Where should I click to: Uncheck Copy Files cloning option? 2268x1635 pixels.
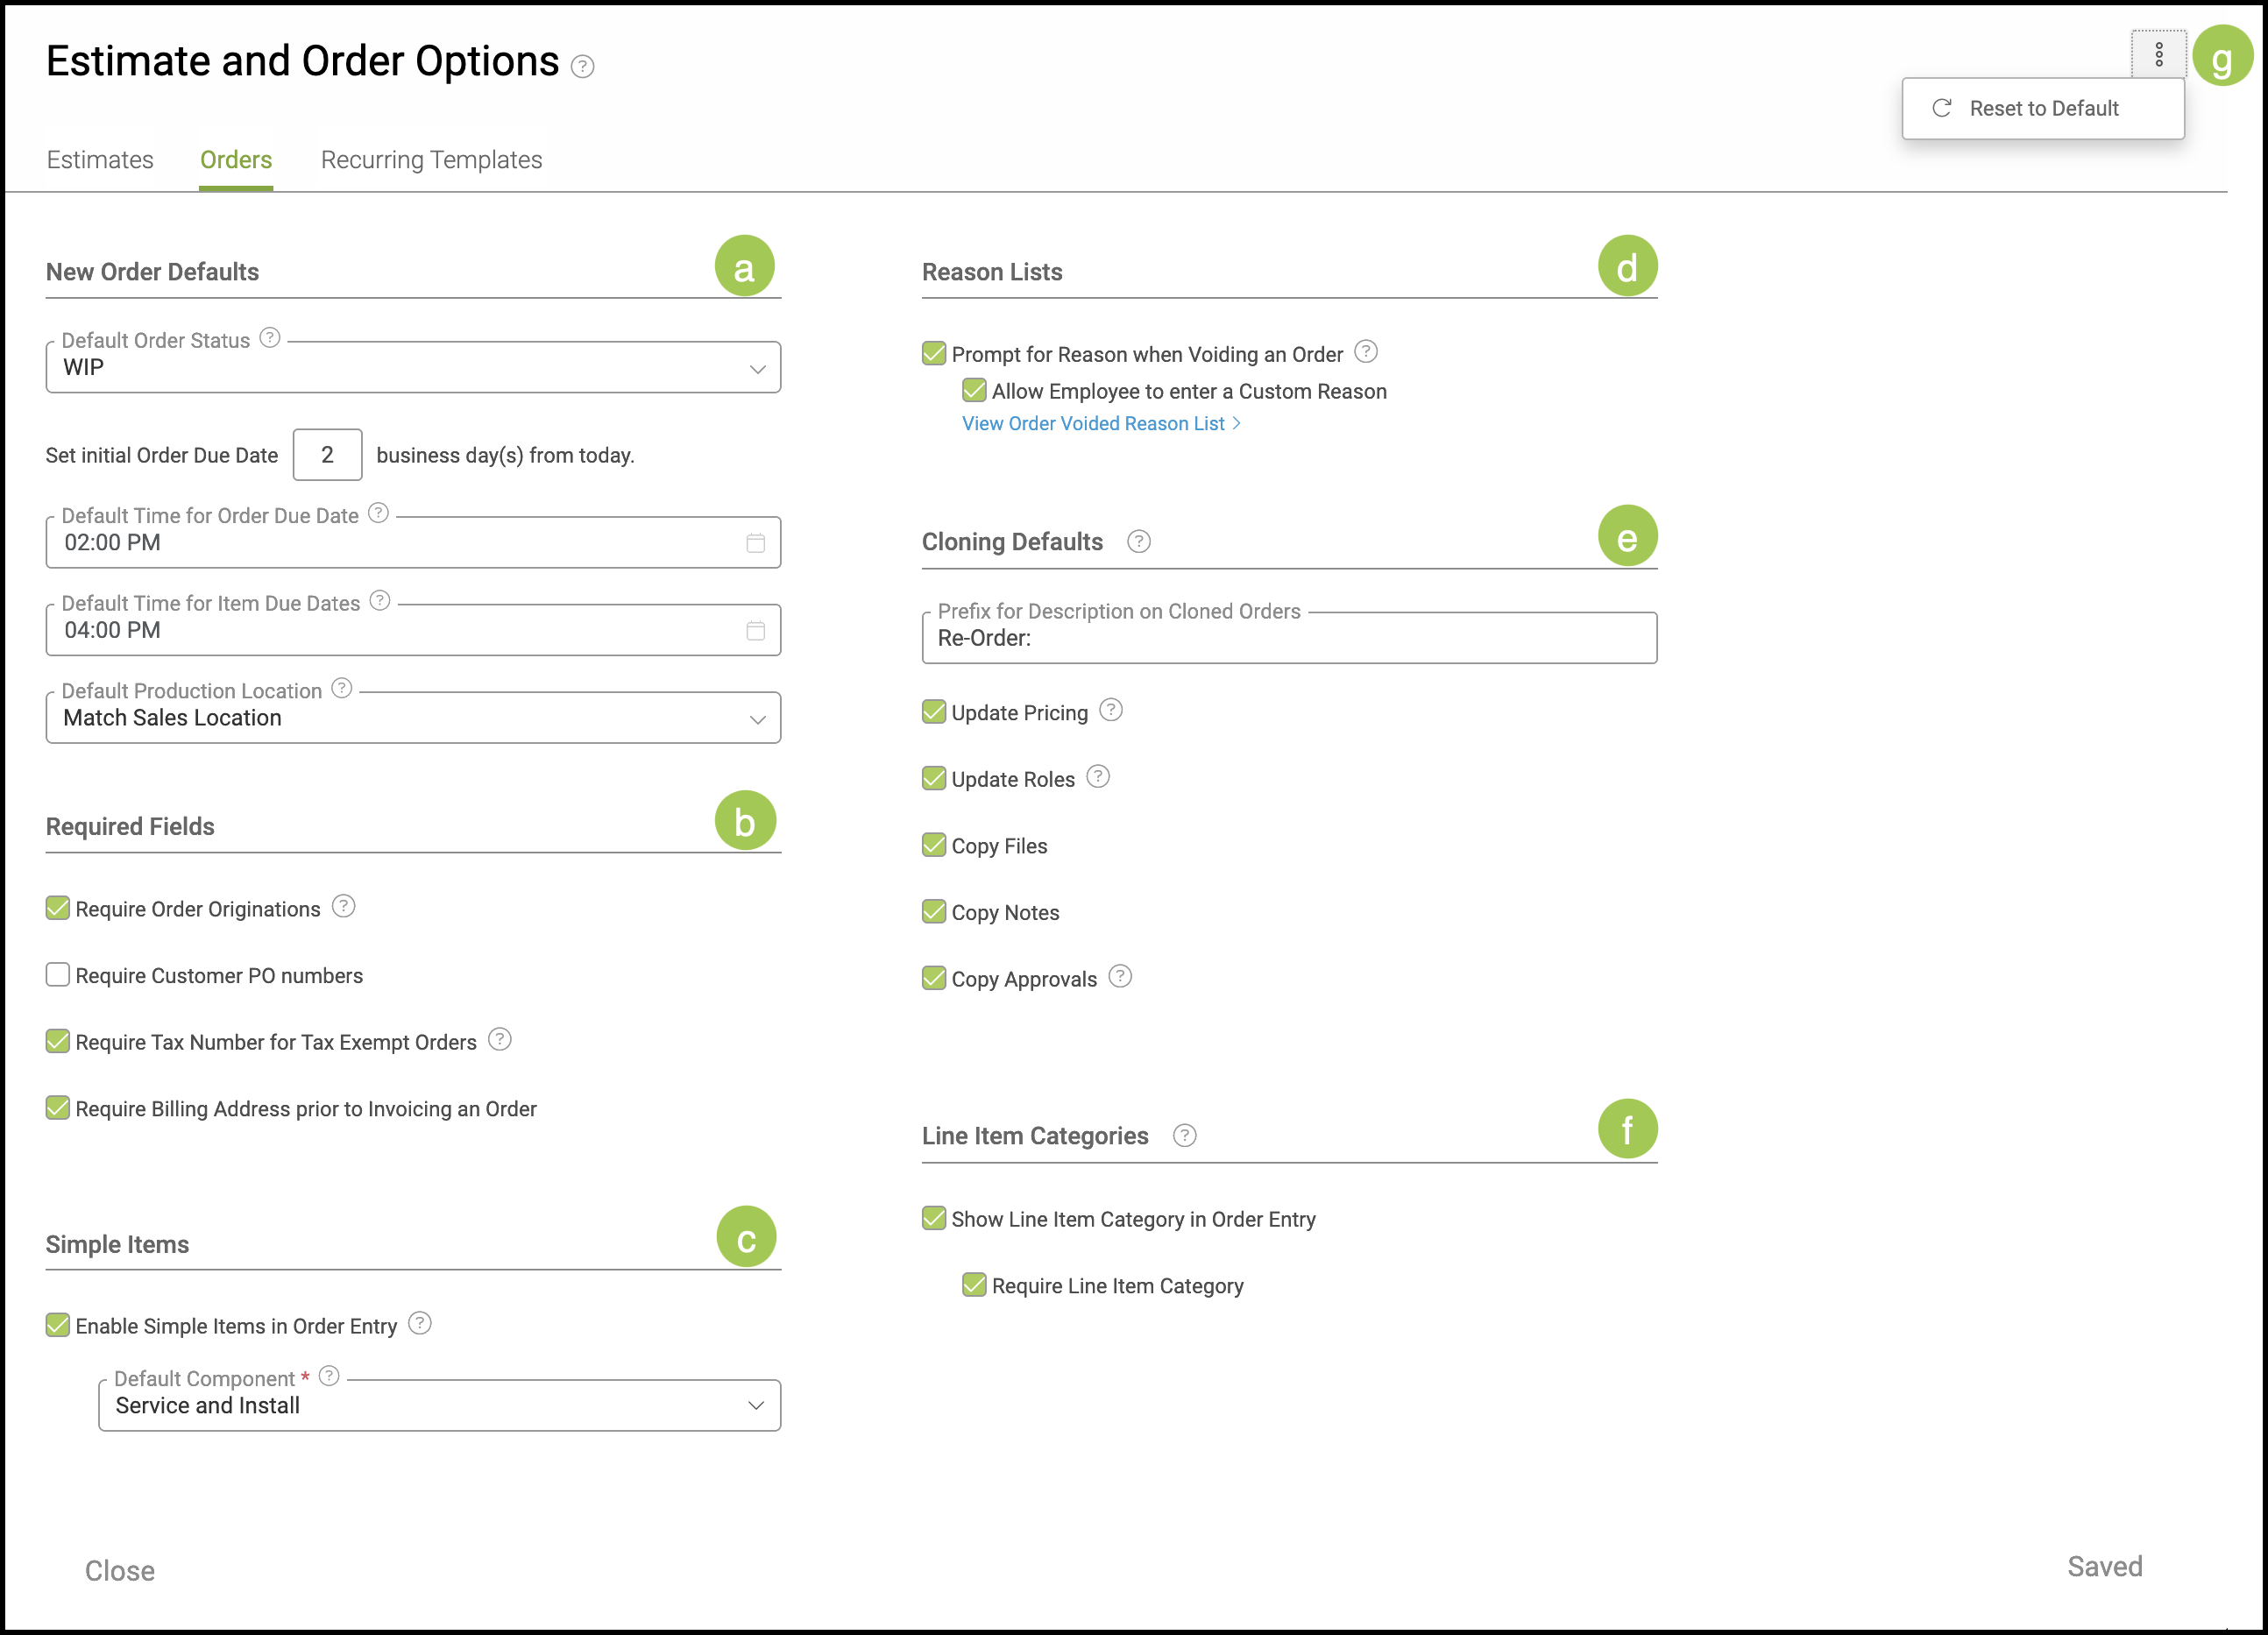point(934,846)
